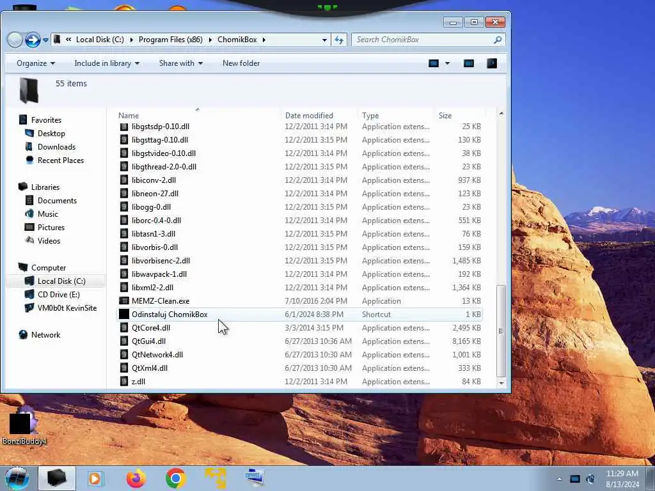Image resolution: width=655 pixels, height=491 pixels.
Task: Select Network in navigation pane
Action: coord(45,335)
